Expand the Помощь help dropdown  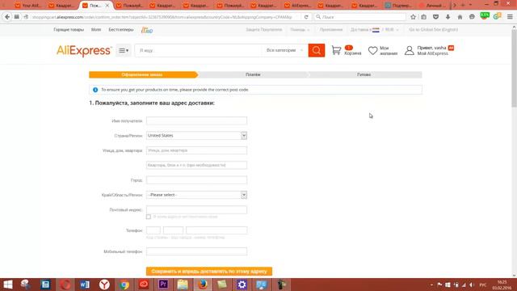[300, 30]
